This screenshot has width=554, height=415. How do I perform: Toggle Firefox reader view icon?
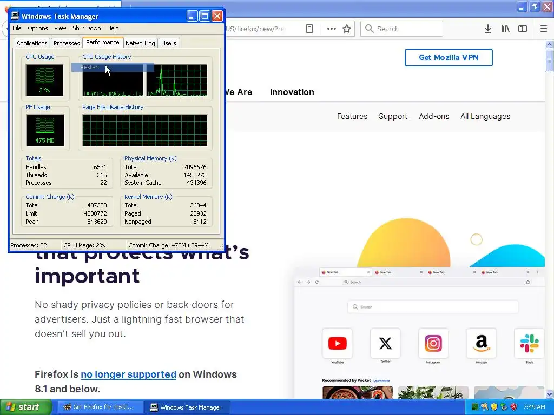309,29
